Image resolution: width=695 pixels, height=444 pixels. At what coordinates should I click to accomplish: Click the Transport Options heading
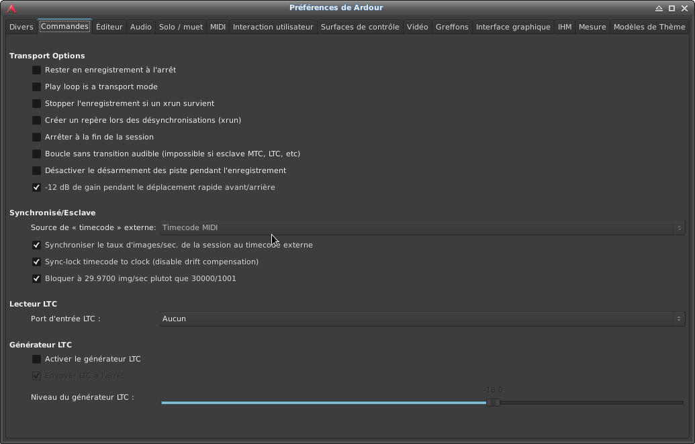(47, 56)
